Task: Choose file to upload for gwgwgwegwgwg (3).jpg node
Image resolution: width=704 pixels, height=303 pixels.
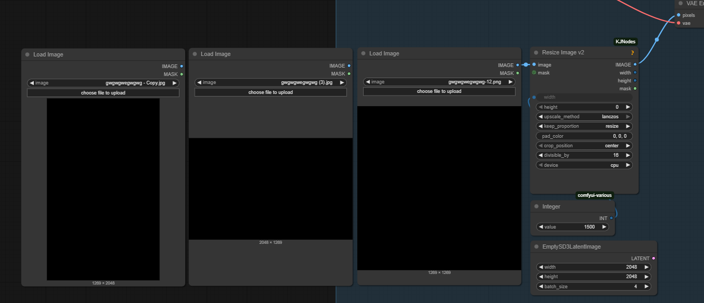Action: [271, 92]
